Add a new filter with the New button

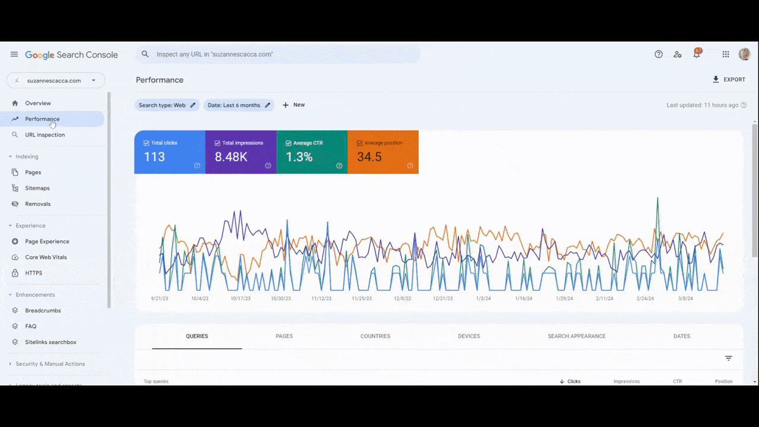click(294, 105)
